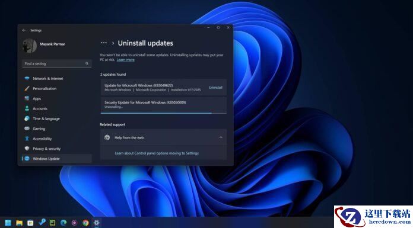
Task: Click the Apps icon in the sidebar
Action: [x=27, y=98]
